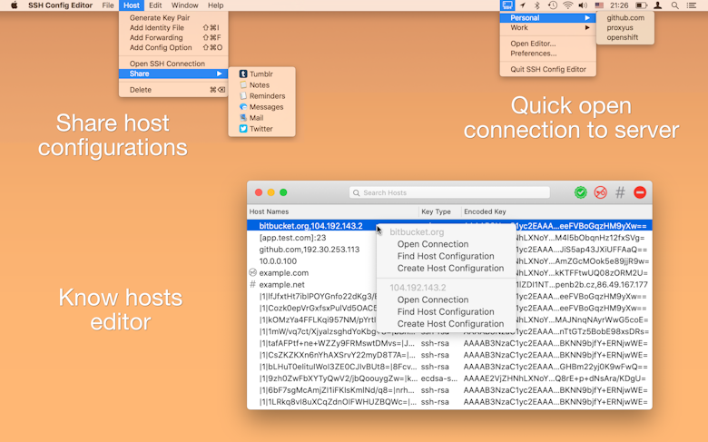Click the Encoded Key column header
Viewport: 708px width, 442px height.
(556, 211)
